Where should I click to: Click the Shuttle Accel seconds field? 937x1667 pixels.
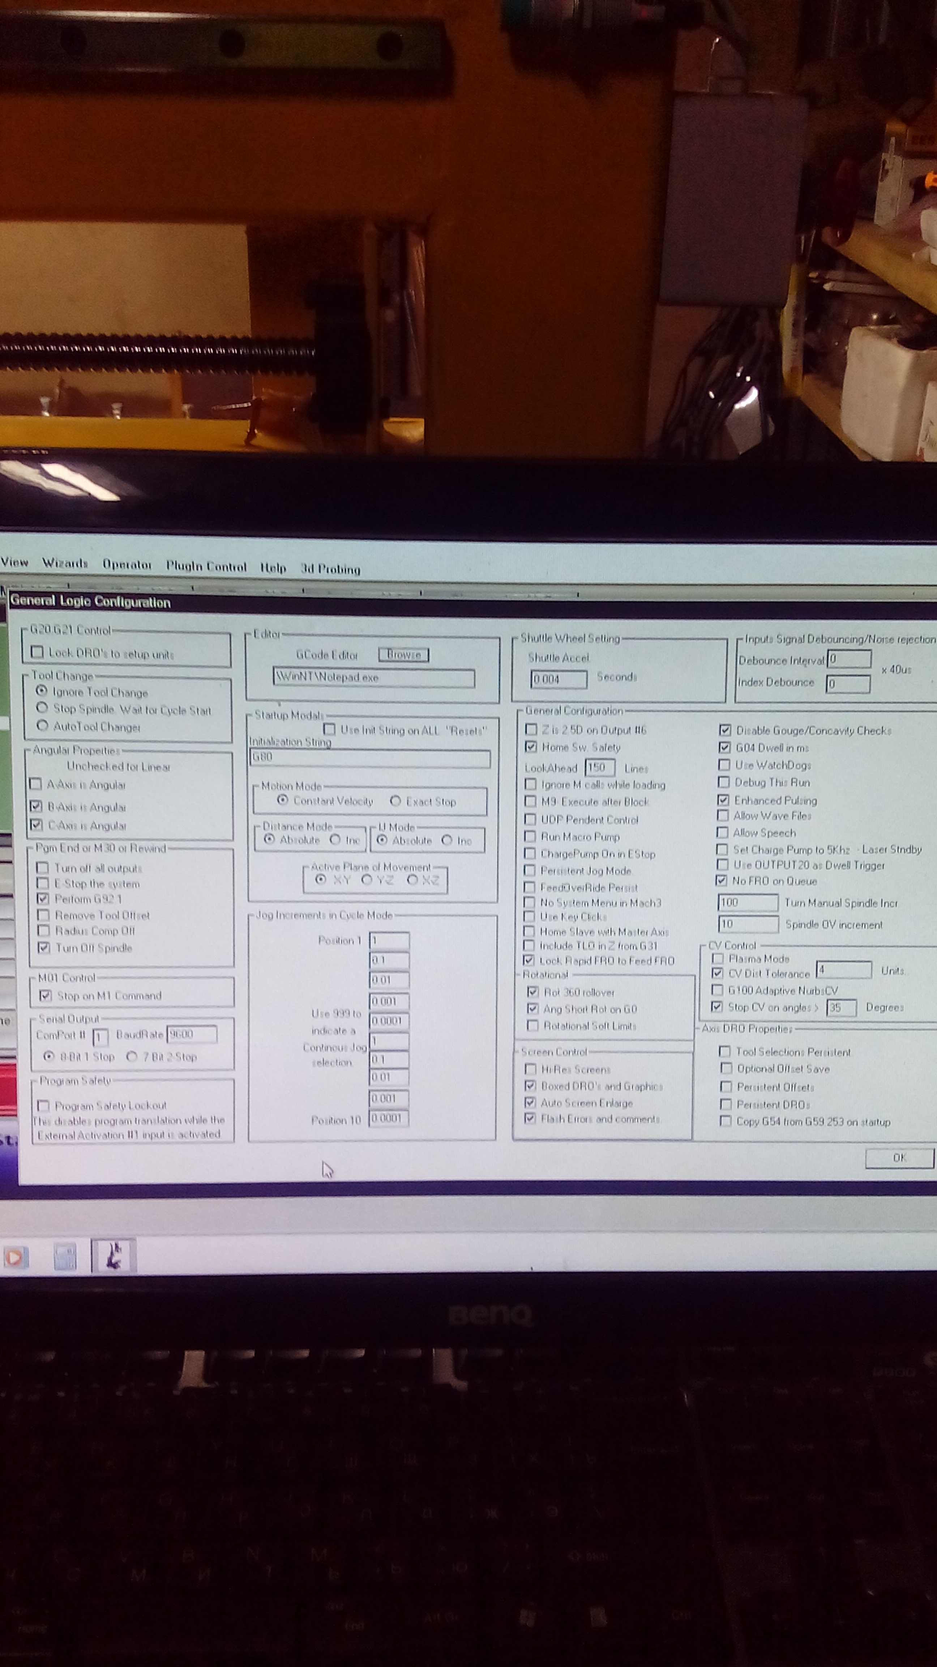coord(558,679)
